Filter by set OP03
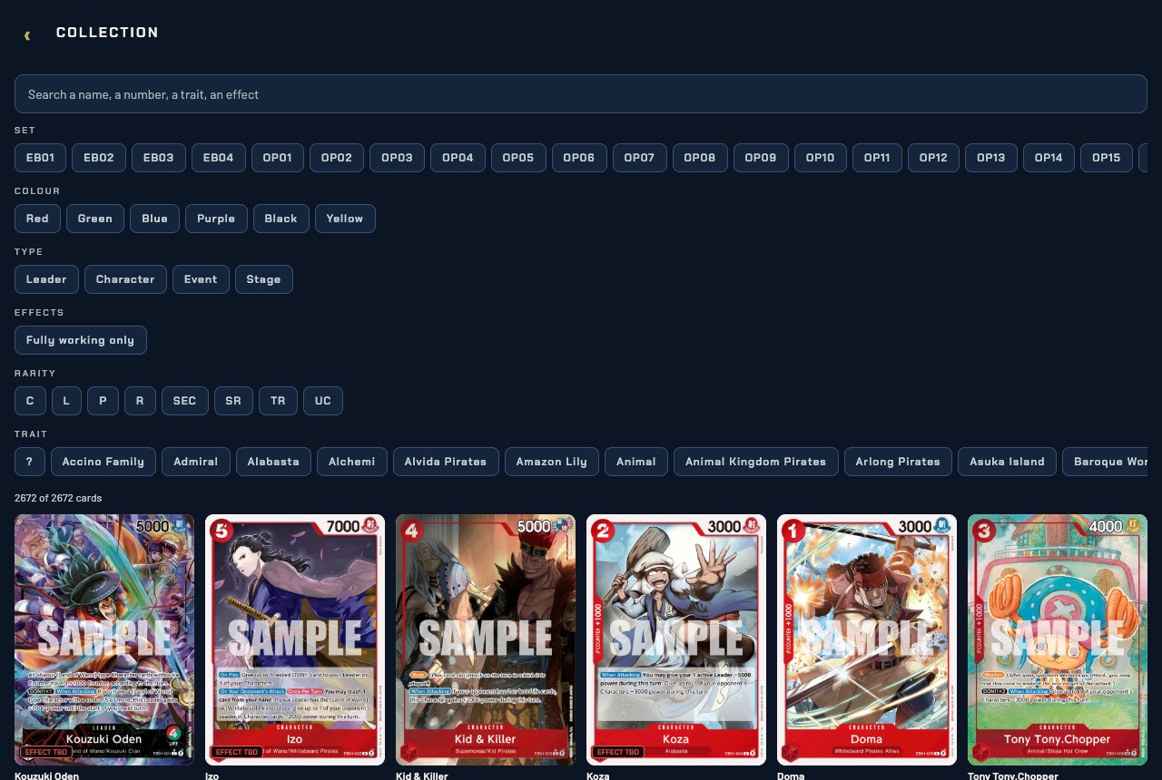1162x780 pixels. (x=397, y=158)
